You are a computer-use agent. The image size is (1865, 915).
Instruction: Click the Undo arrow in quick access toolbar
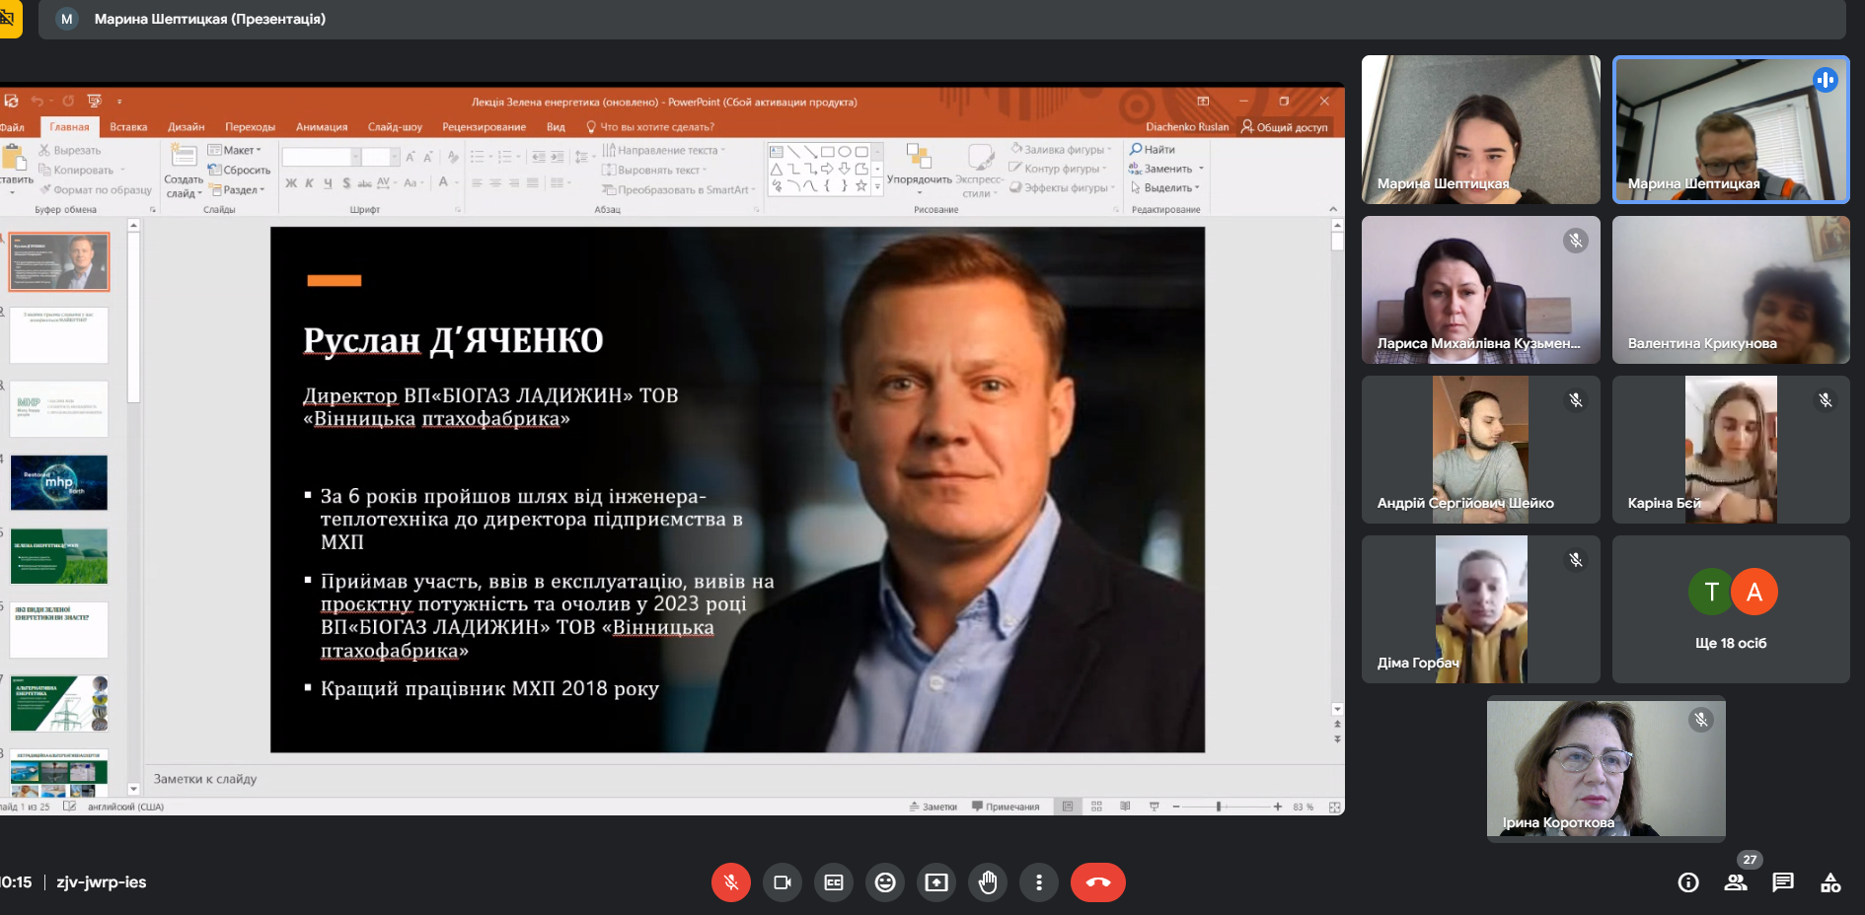click(37, 101)
